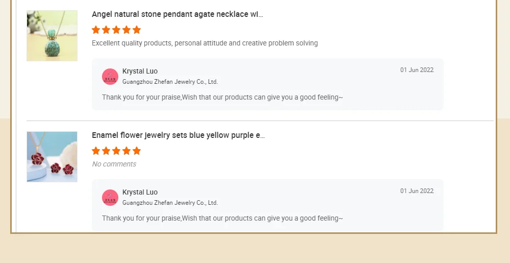Click the first star of the agate necklace rating
The width and height of the screenshot is (510, 263).
(x=96, y=30)
